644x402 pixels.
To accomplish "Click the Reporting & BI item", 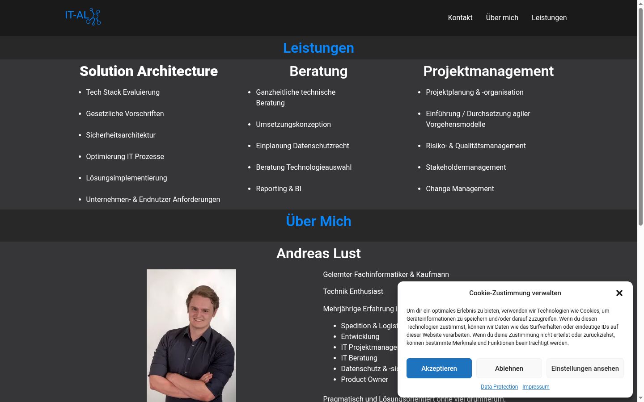I will pos(279,189).
